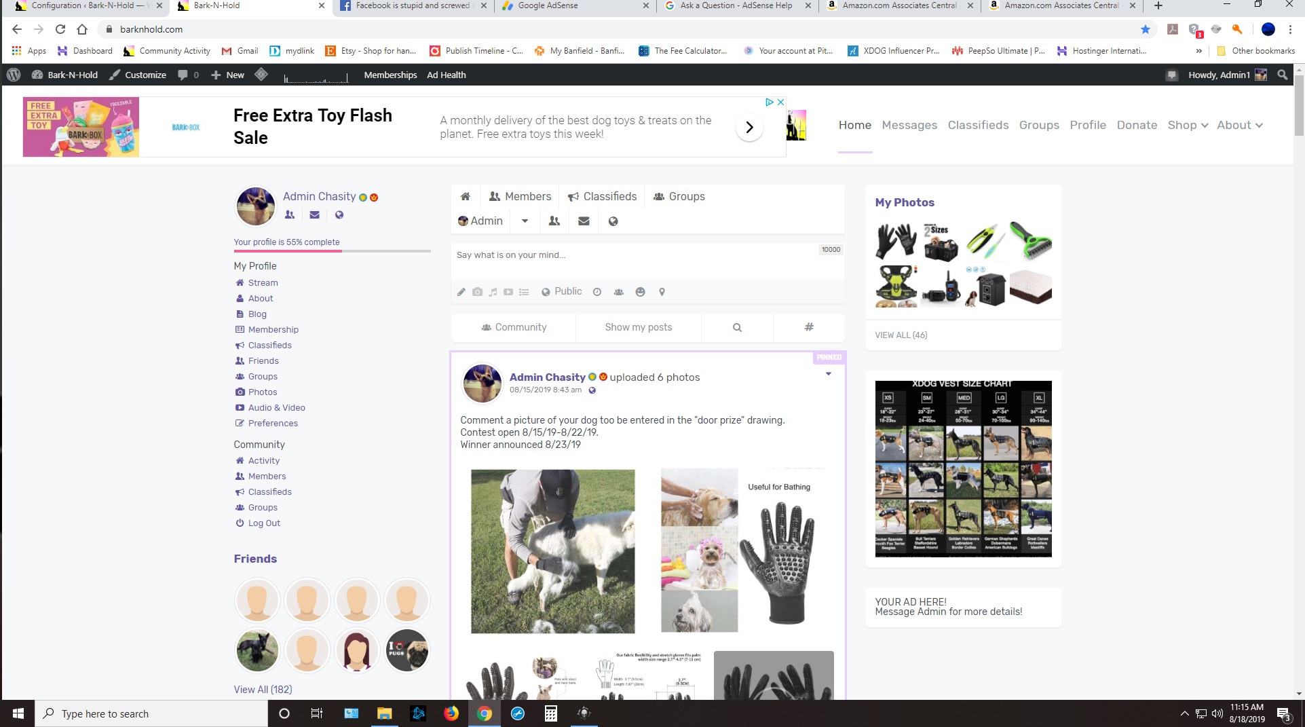Click VIEW ALL (46) under My Photos

point(901,335)
